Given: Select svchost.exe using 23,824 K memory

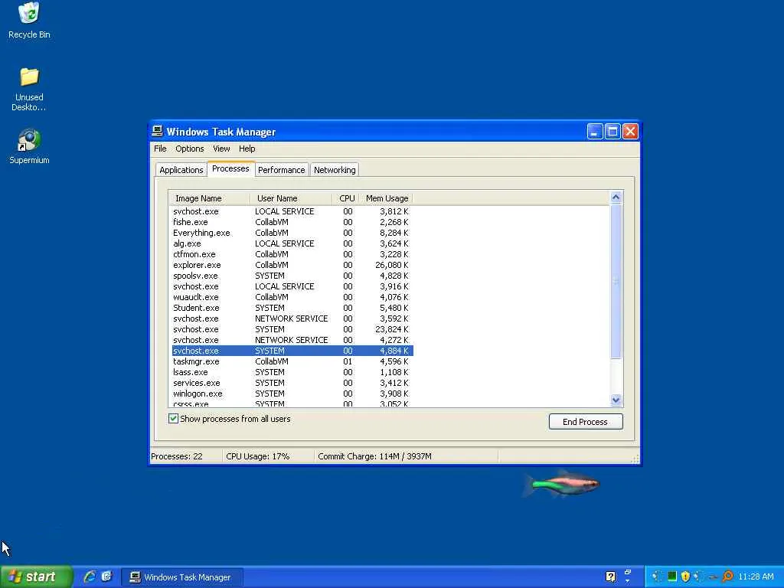Looking at the screenshot, I should point(292,329).
